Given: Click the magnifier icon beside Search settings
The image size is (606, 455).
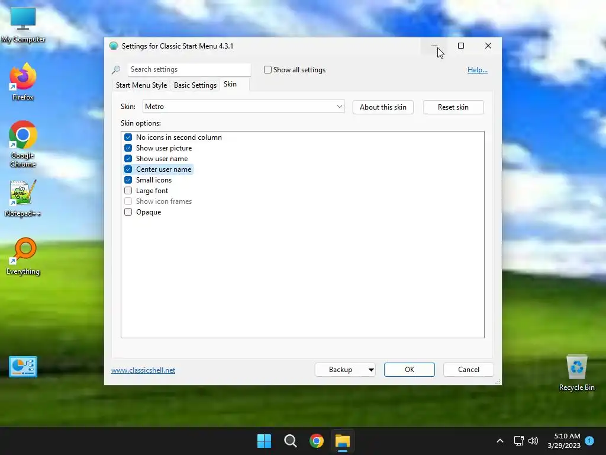Looking at the screenshot, I should pos(116,70).
